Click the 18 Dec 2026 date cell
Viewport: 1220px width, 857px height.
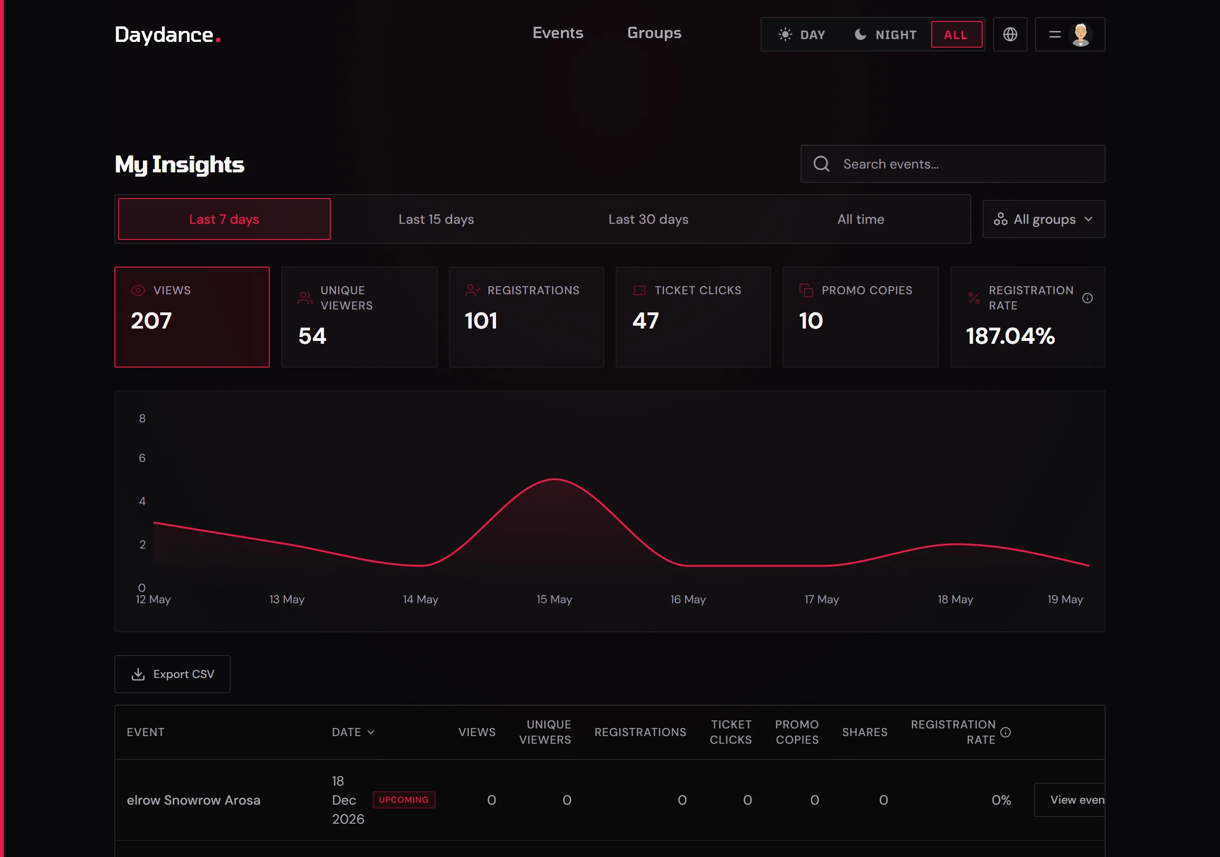click(348, 800)
